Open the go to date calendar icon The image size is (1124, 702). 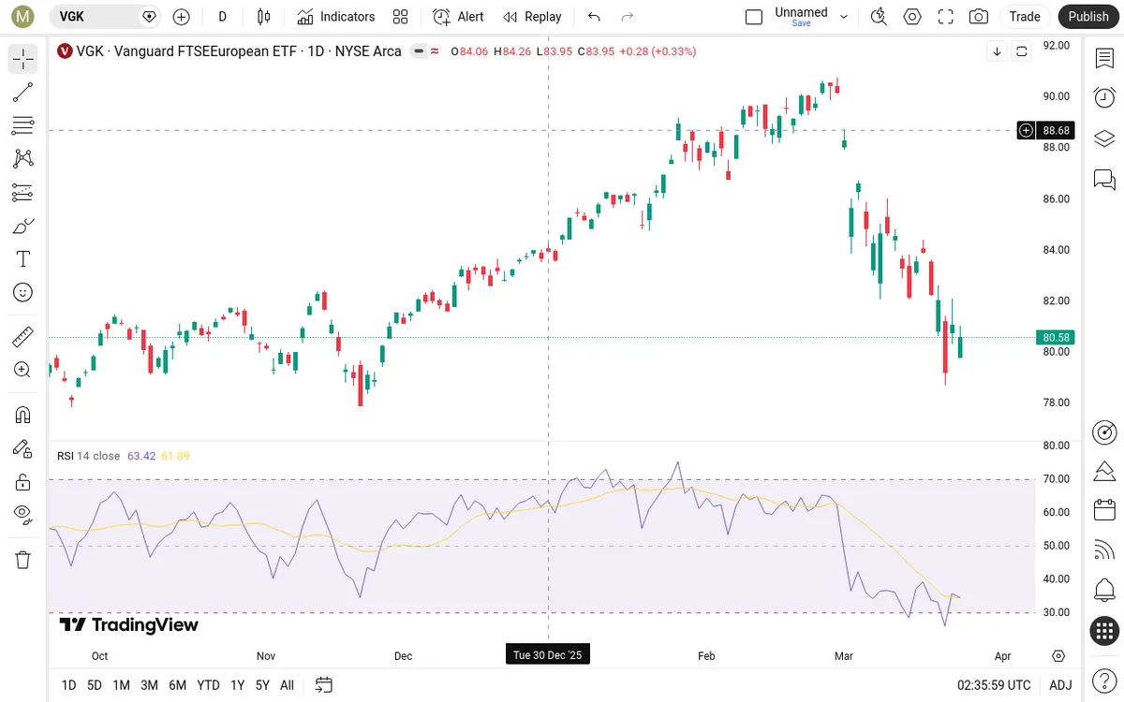coord(323,685)
